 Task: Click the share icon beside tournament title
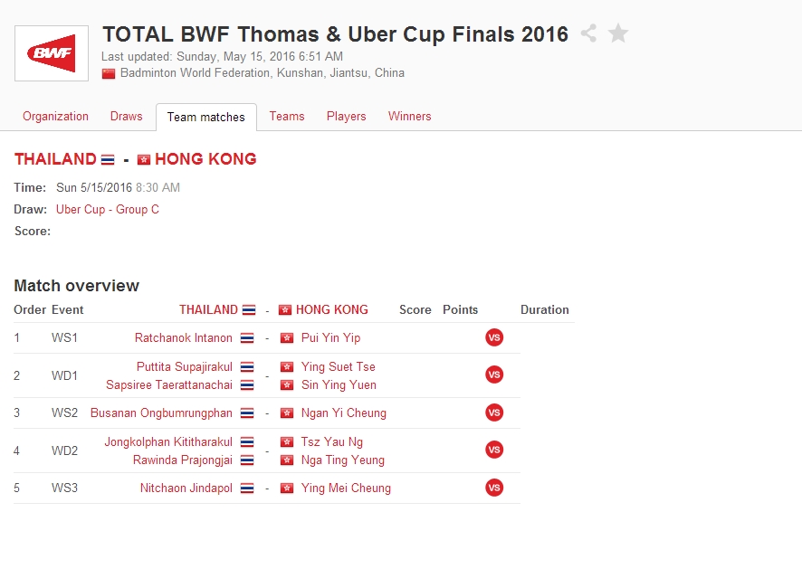point(588,33)
